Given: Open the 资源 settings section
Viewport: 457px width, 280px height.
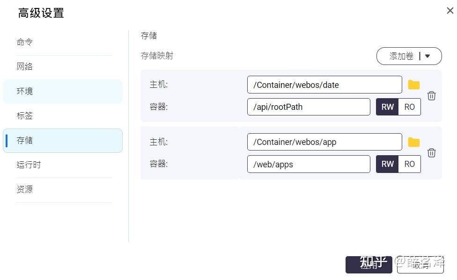Looking at the screenshot, I should point(24,189).
